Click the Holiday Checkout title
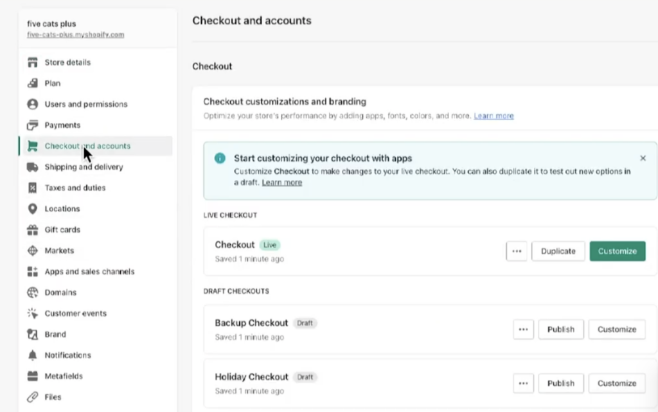Screen dimensions: 658x412 click(x=251, y=377)
